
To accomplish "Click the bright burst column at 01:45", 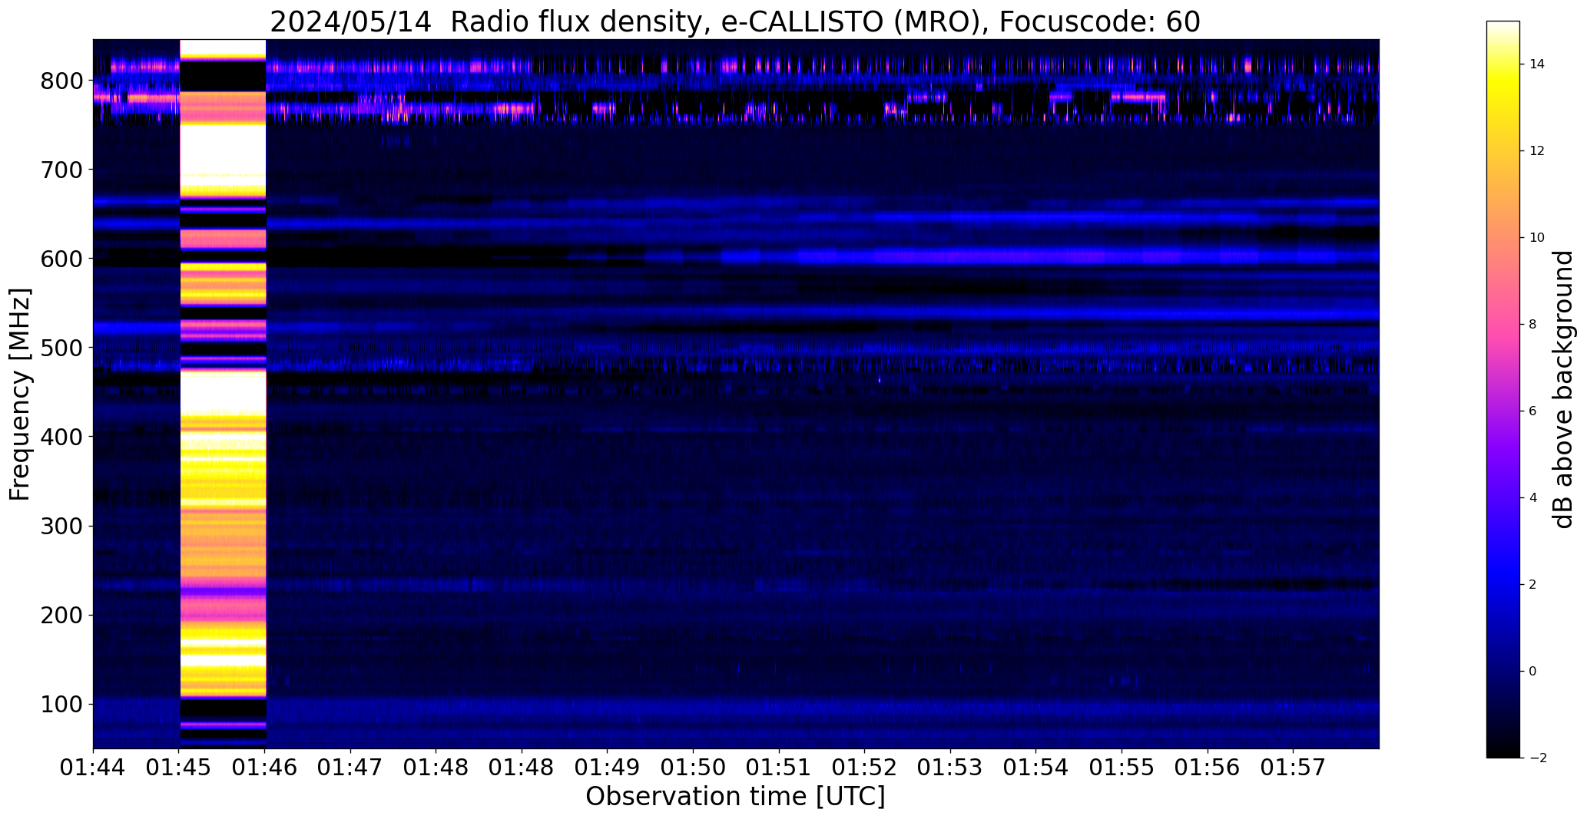I will tap(223, 394).
